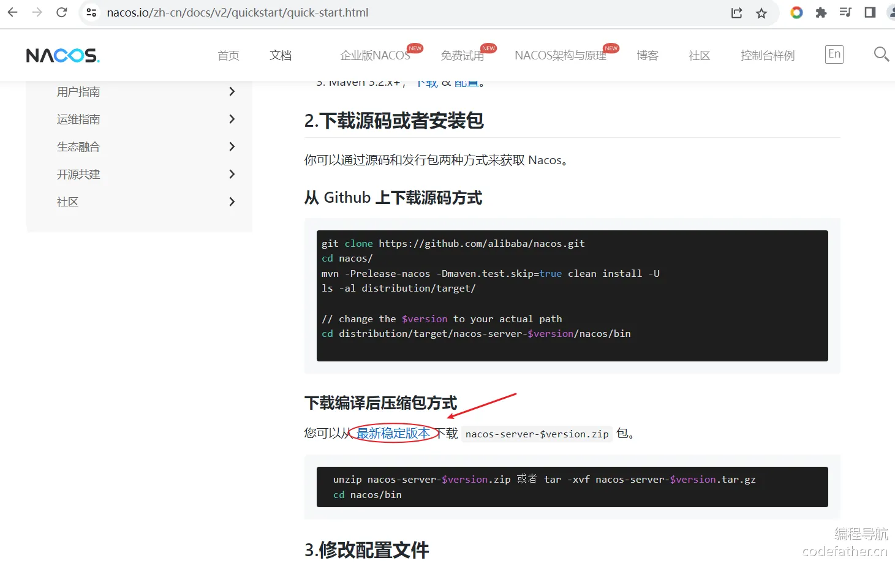Open 社区 in the top navigation

coord(700,56)
